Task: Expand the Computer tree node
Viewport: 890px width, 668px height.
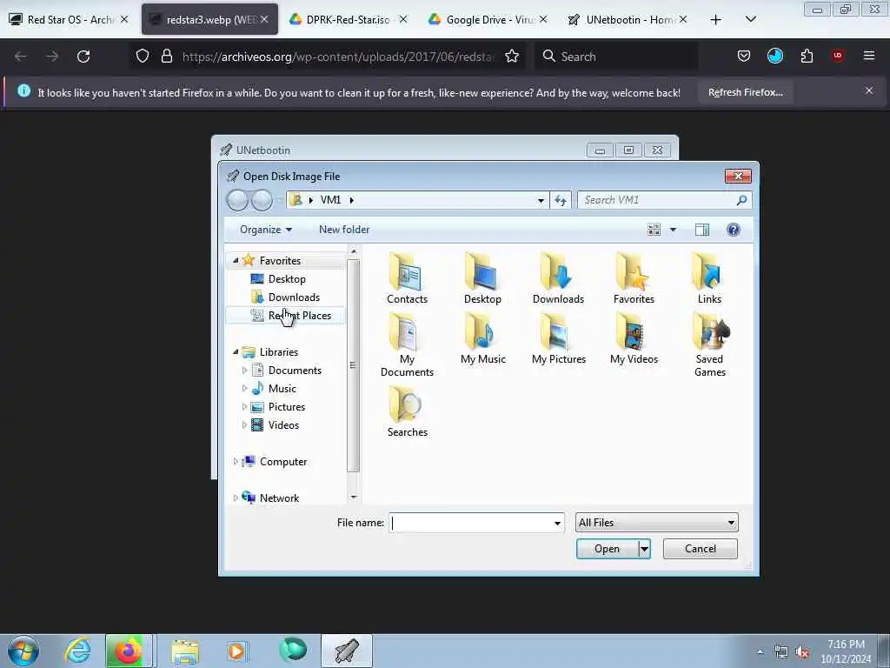Action: pyautogui.click(x=235, y=462)
